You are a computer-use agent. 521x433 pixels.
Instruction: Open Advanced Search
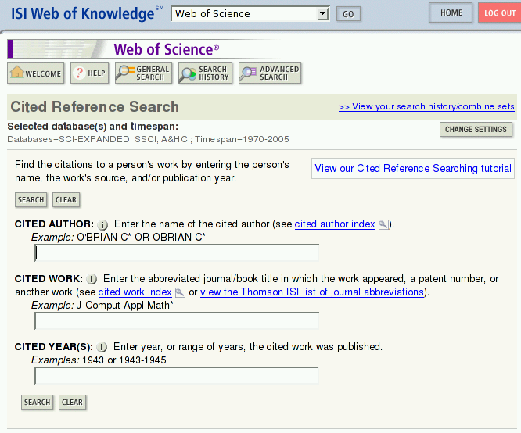tap(270, 73)
